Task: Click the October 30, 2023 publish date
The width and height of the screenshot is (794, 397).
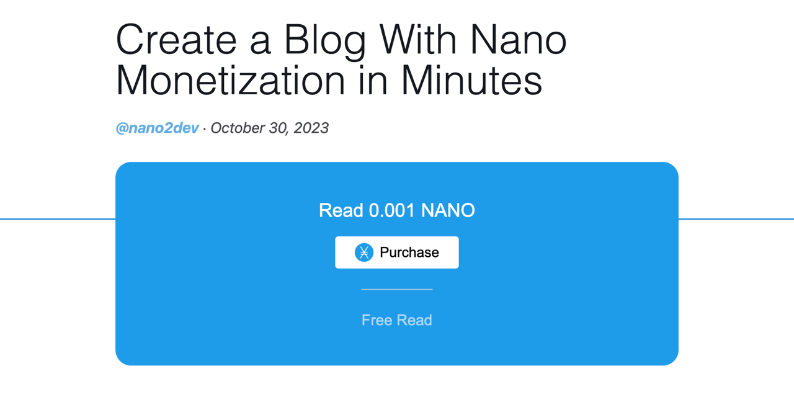Action: pos(270,128)
